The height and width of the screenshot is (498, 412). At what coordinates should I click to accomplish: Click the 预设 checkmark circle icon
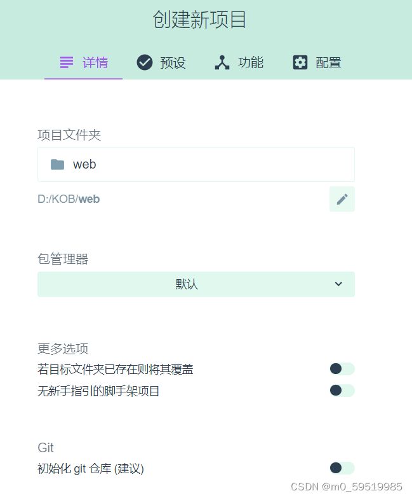145,62
